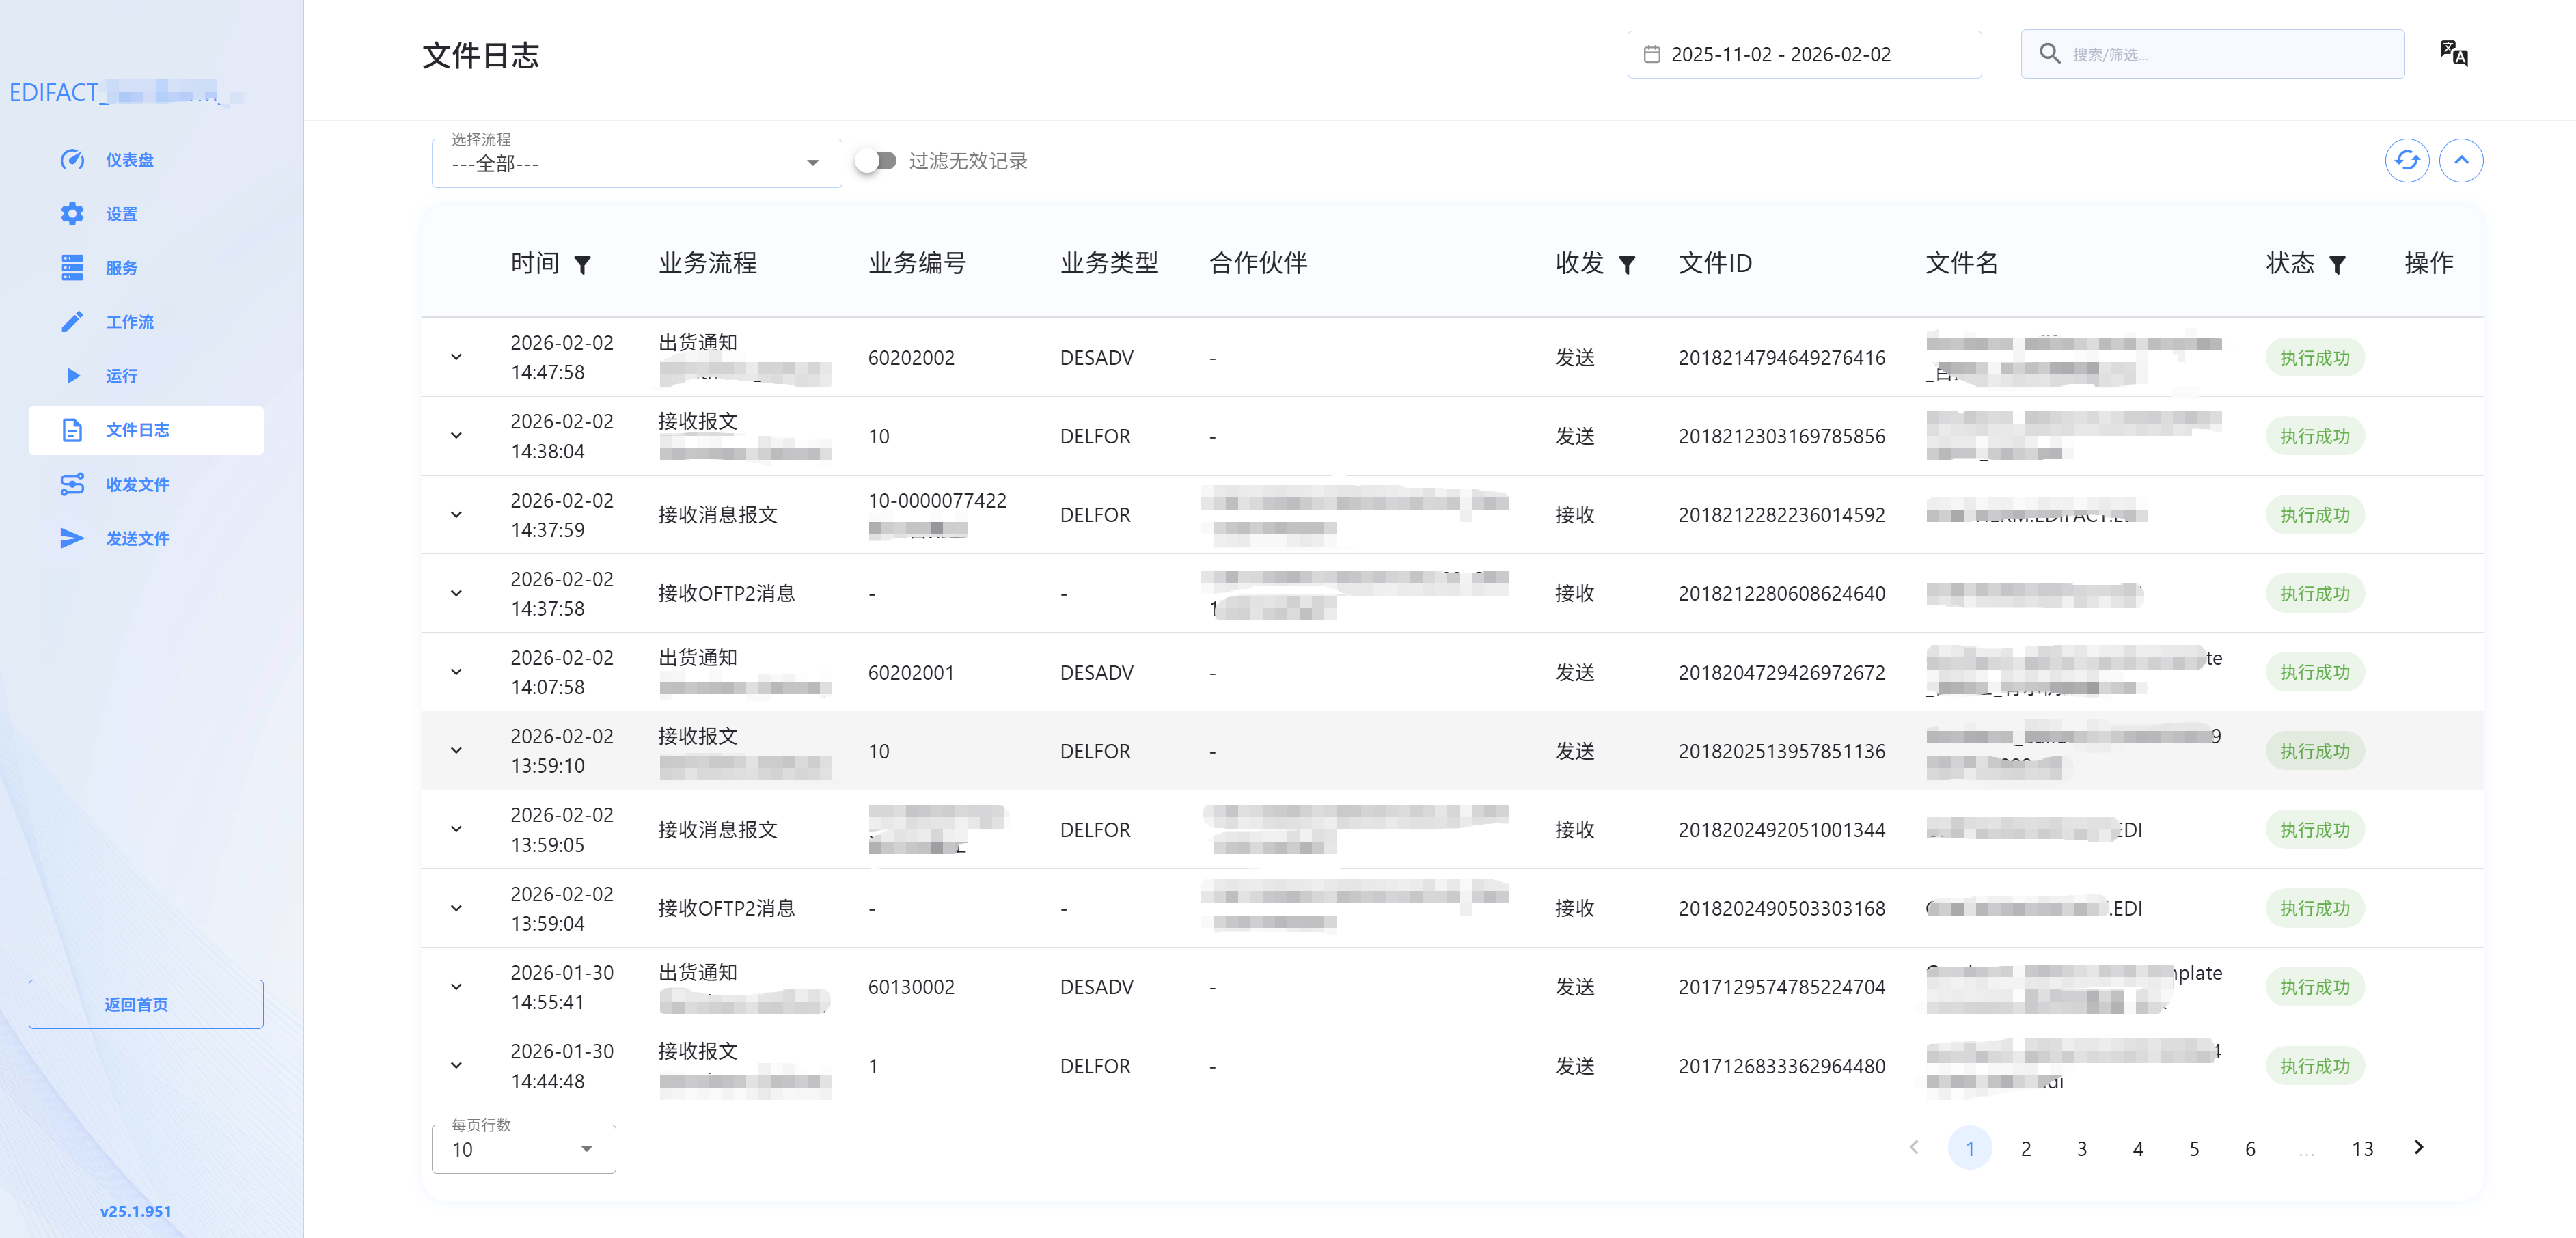This screenshot has height=1238, width=2576.
Task: Expand row with file ID 2018202490503303168
Action: point(456,908)
